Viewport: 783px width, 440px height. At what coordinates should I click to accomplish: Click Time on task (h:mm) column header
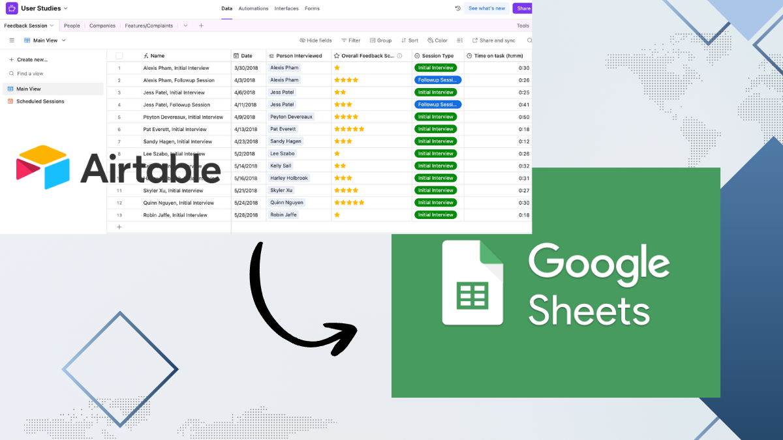point(498,55)
